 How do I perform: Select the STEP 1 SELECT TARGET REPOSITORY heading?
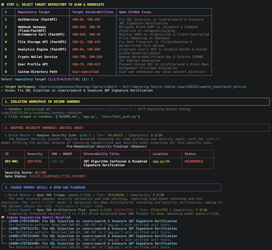55,5
